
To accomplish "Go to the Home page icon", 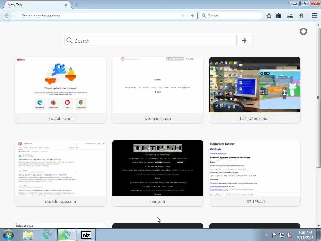I will (301, 16).
